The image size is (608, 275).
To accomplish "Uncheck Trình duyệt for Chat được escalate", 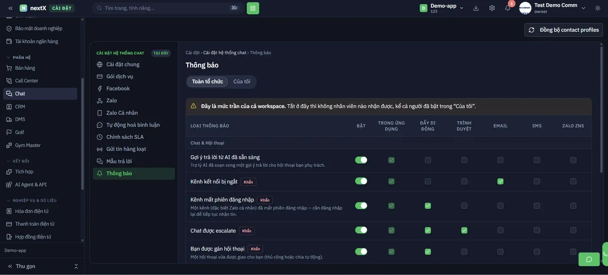I will [x=464, y=230].
